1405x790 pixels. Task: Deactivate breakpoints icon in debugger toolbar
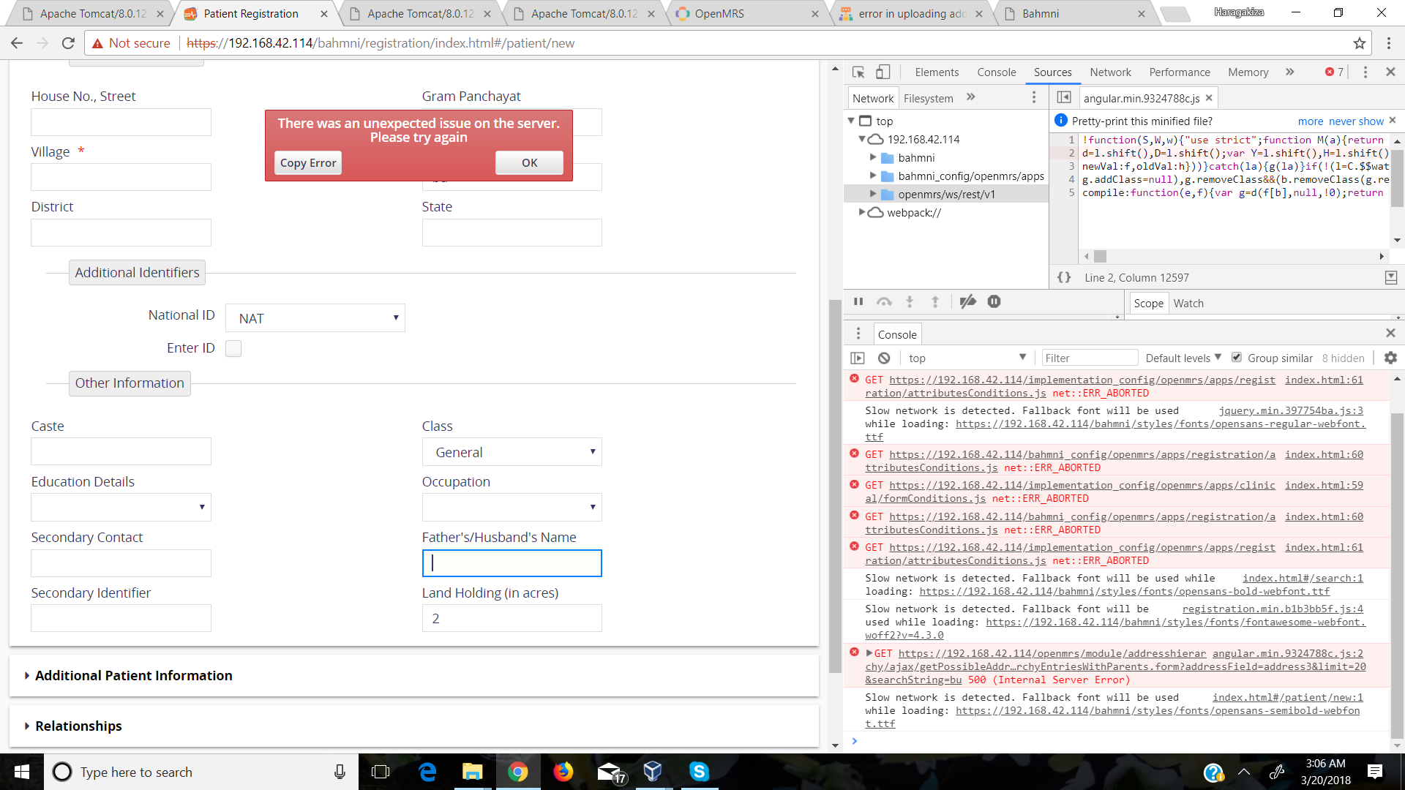tap(967, 302)
